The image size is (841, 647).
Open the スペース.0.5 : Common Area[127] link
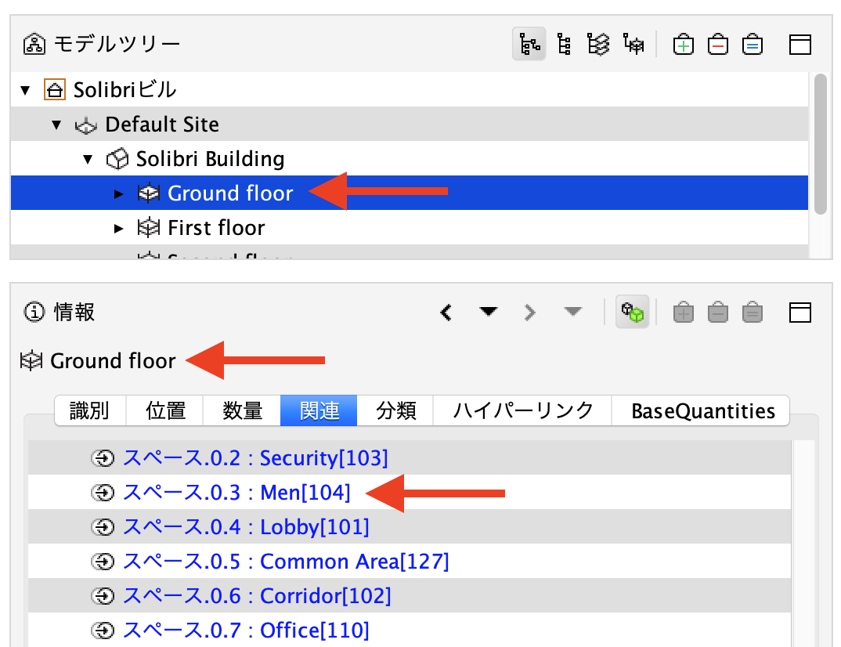(286, 562)
